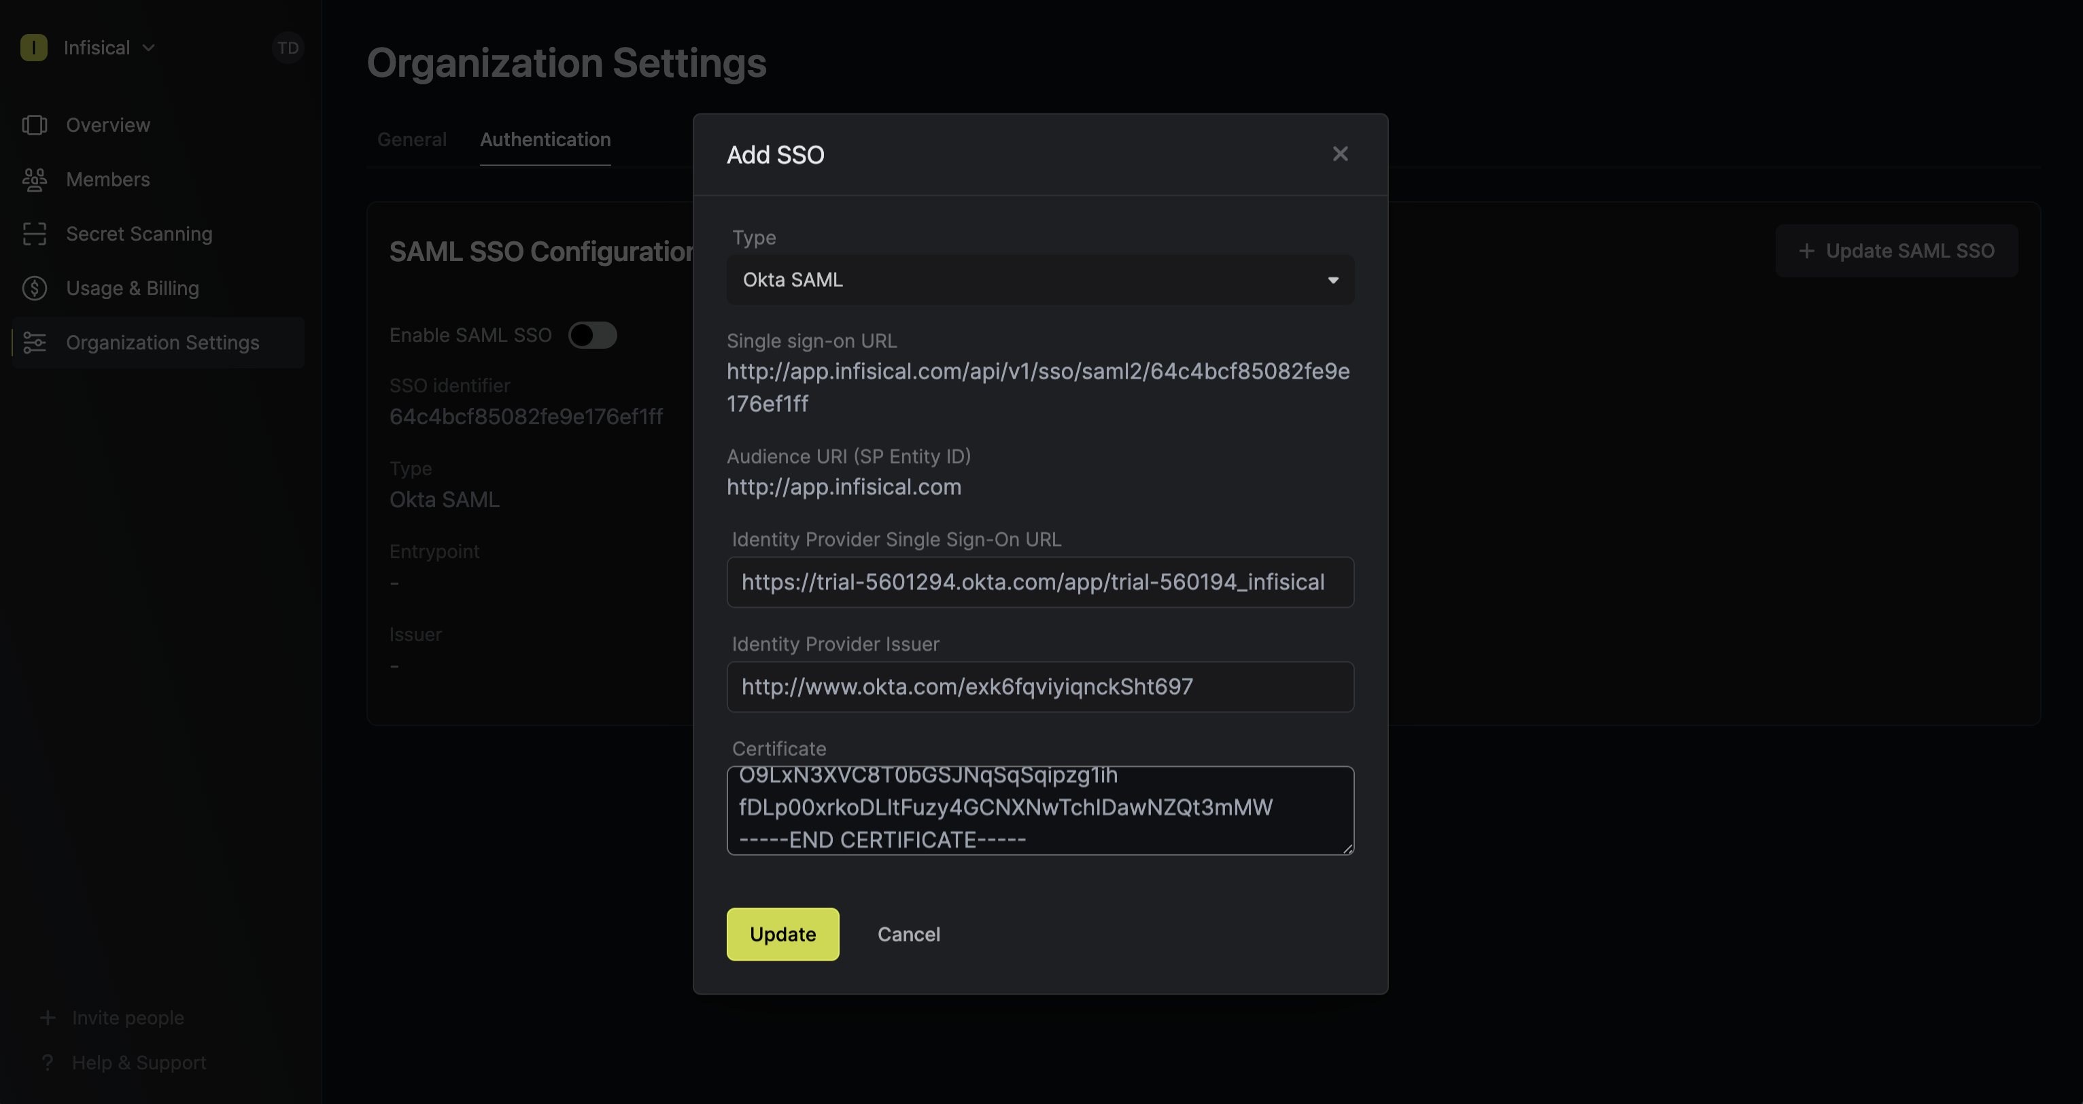
Task: Click the yellow Update button
Action: 782,933
